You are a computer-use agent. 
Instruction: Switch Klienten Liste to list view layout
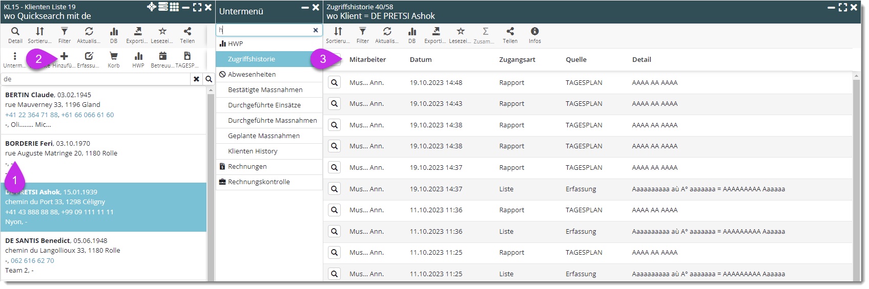(163, 7)
